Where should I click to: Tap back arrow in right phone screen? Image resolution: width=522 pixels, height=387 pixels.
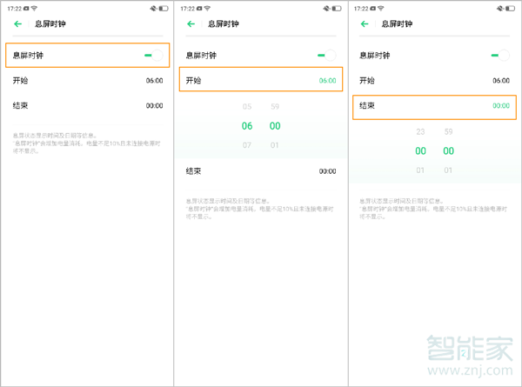coord(365,25)
